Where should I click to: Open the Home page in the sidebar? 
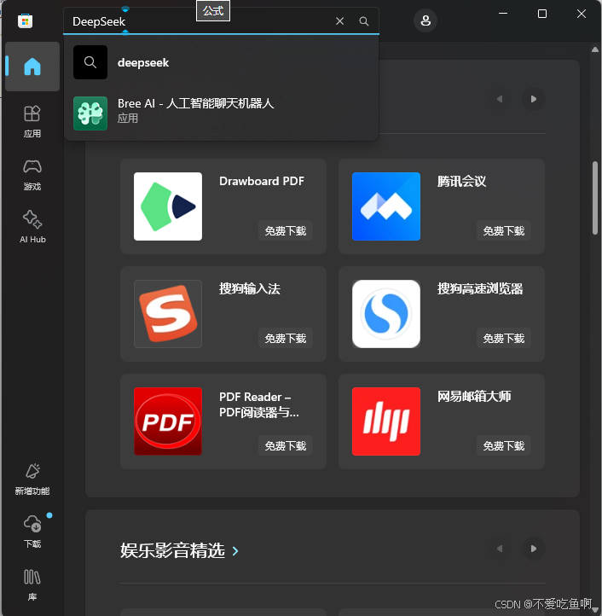[32, 67]
